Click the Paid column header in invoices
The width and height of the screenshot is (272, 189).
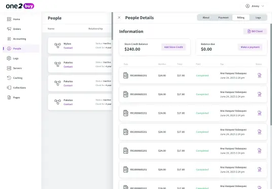point(198,64)
